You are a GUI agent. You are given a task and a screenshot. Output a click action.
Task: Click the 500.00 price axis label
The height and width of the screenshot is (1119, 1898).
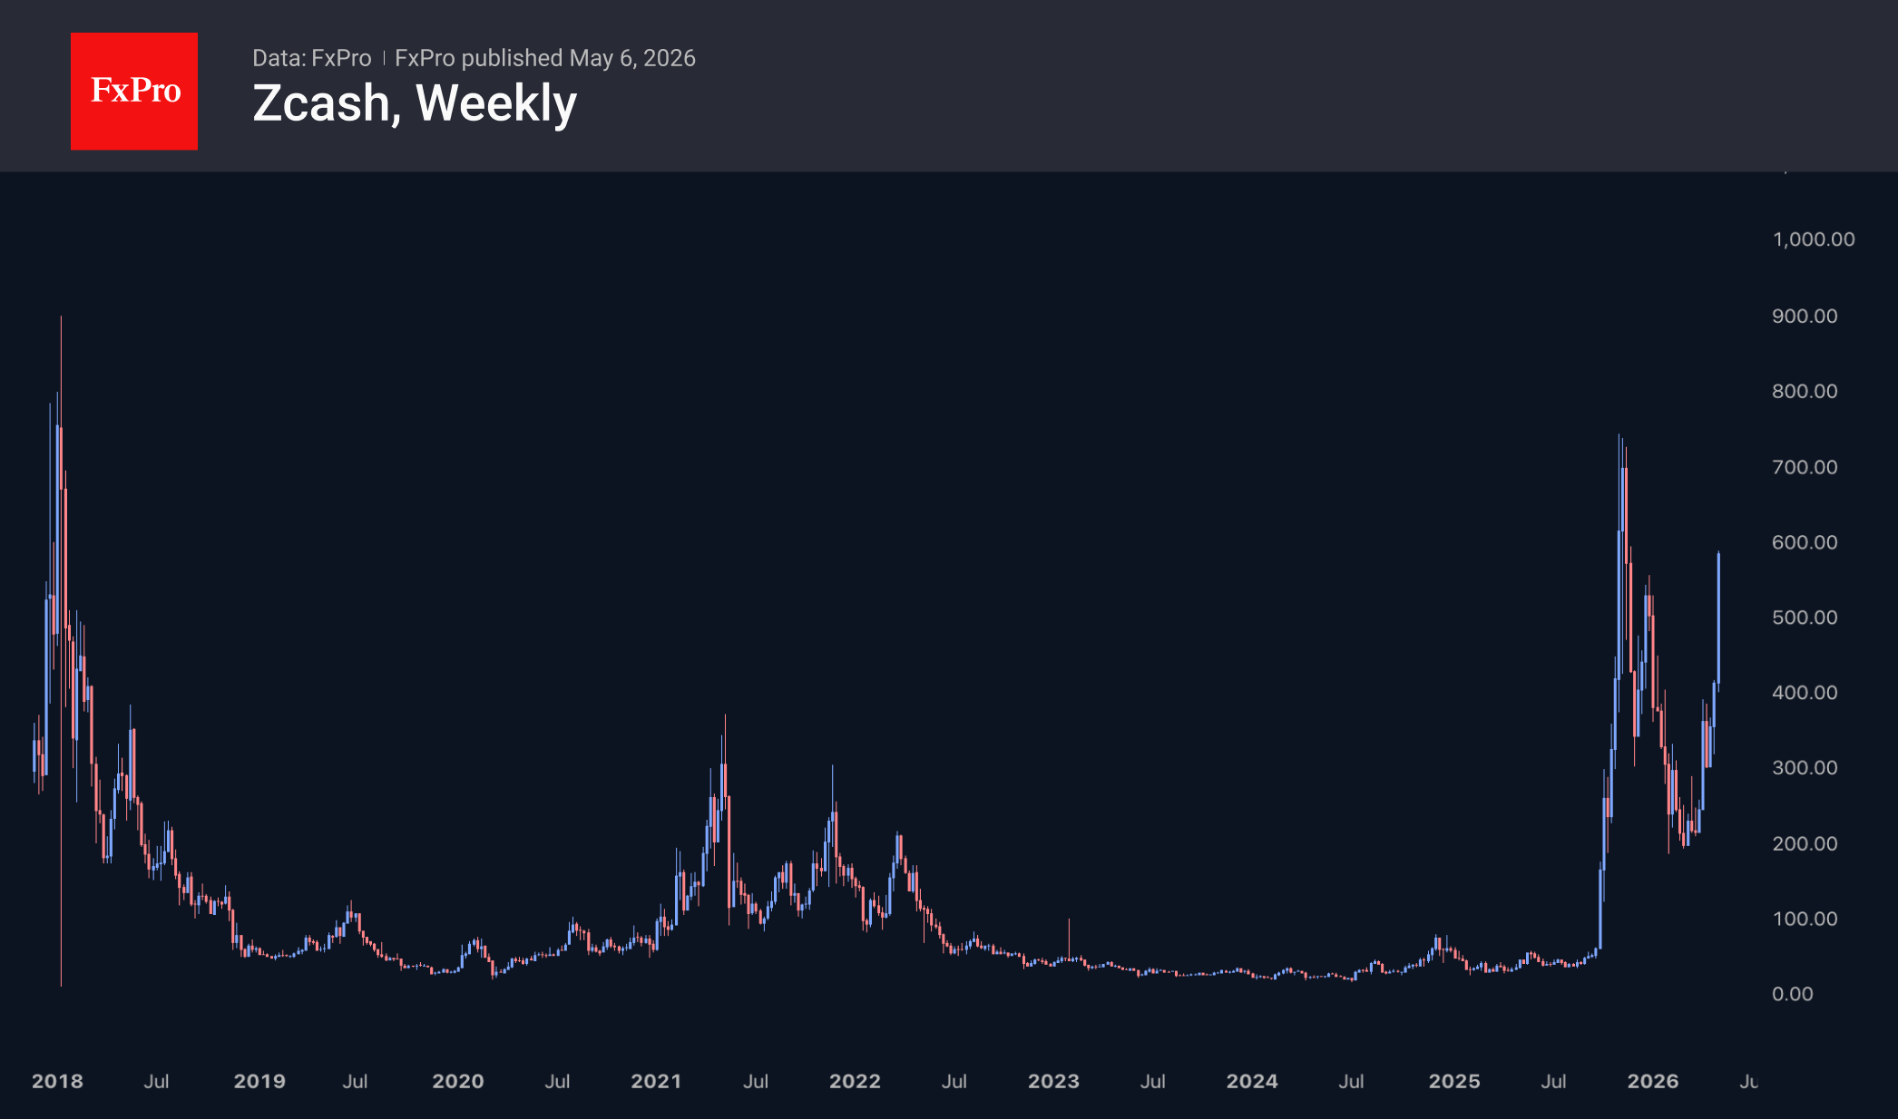[1805, 618]
